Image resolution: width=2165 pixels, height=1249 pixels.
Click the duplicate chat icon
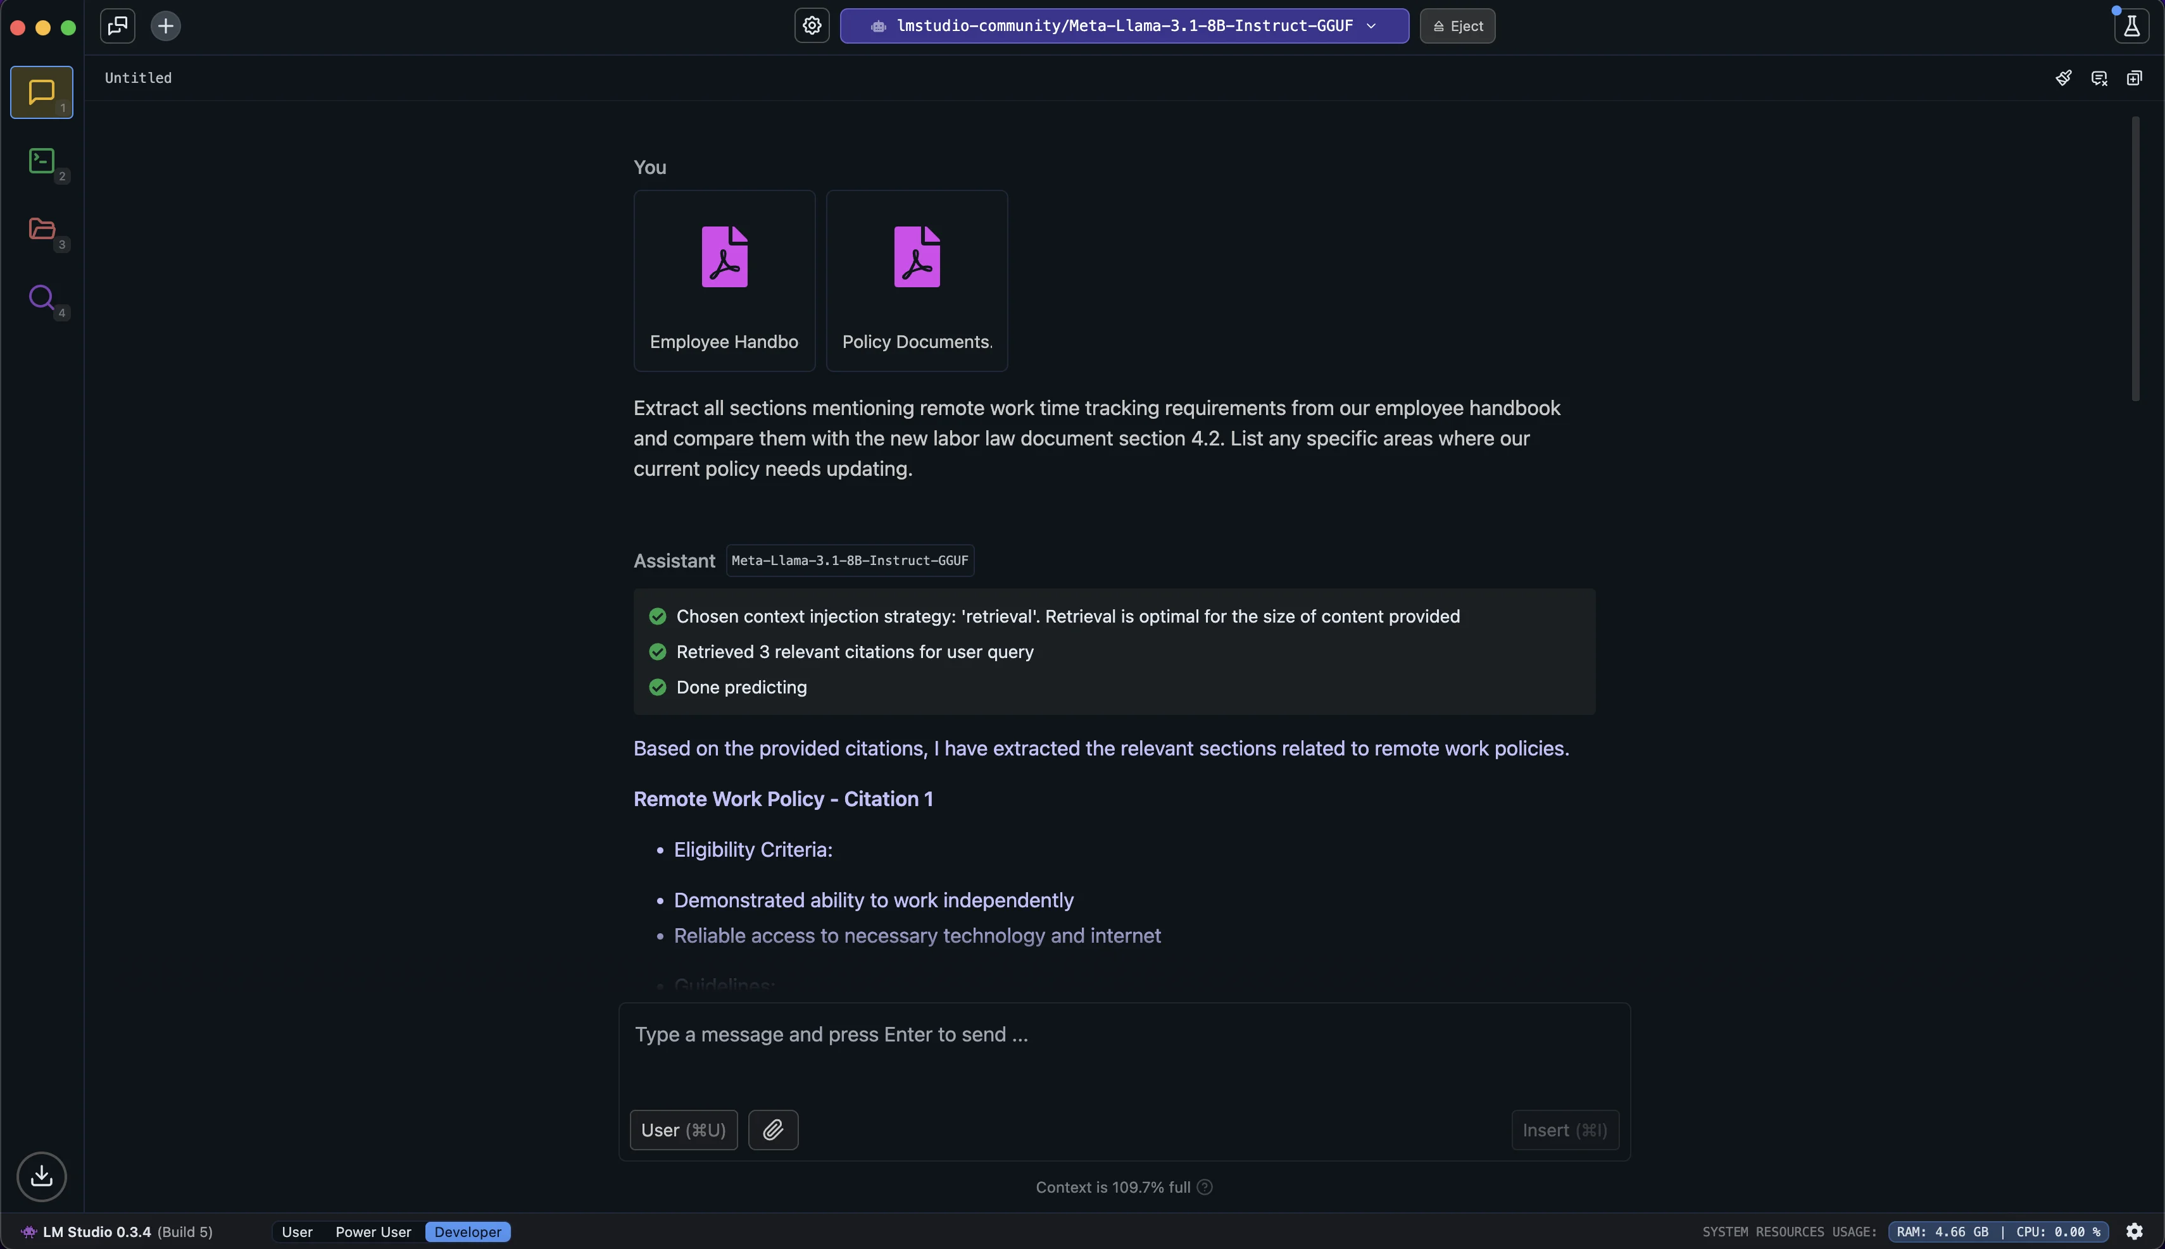(x=2134, y=78)
